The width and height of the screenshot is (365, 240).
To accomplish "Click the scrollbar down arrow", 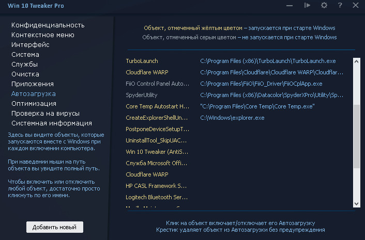I will tap(356, 204).
